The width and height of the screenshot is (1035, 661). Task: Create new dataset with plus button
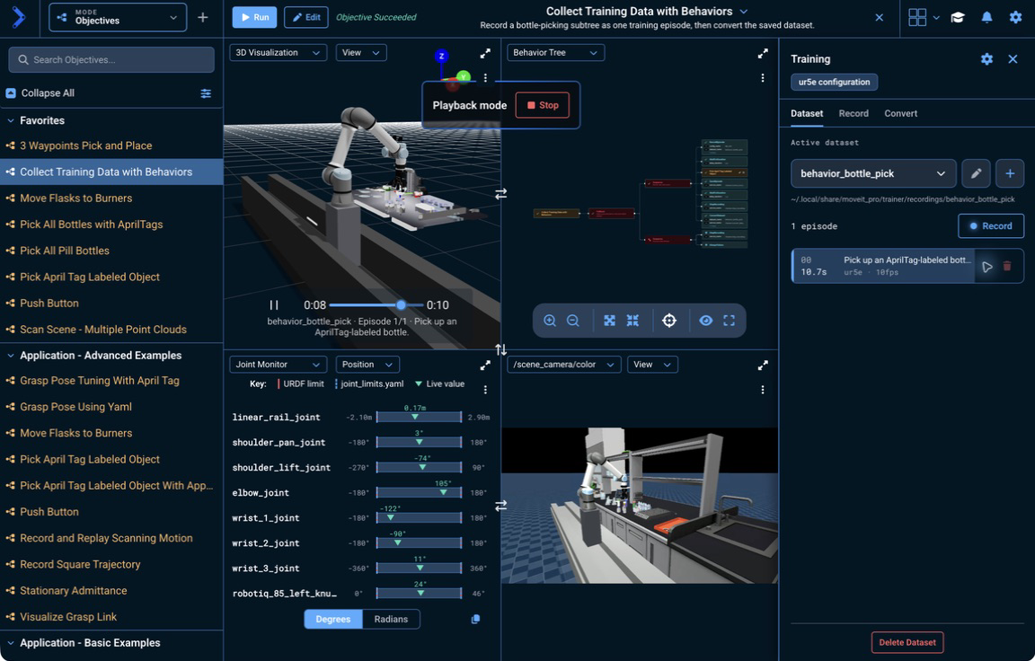click(1009, 173)
